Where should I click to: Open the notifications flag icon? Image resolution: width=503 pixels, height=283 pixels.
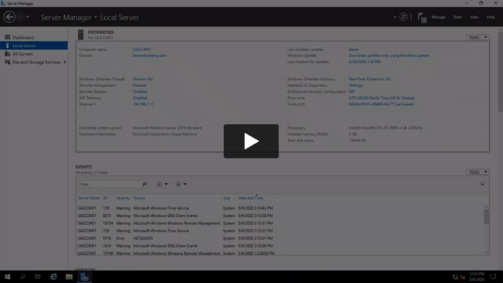pyautogui.click(x=422, y=18)
